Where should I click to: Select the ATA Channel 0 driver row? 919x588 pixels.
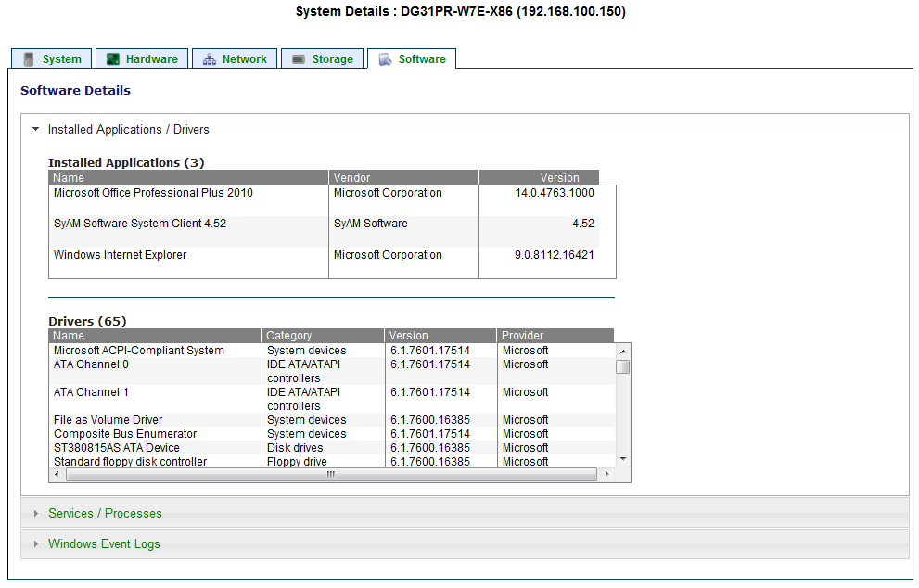point(91,364)
